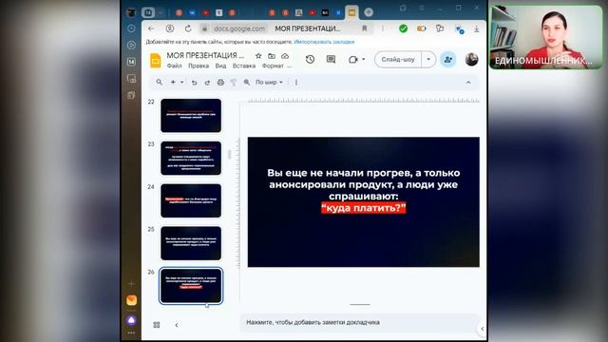Image resolution: width=608 pixels, height=342 pixels.
Task: Select slide 25 thumbnail
Action: tap(191, 243)
